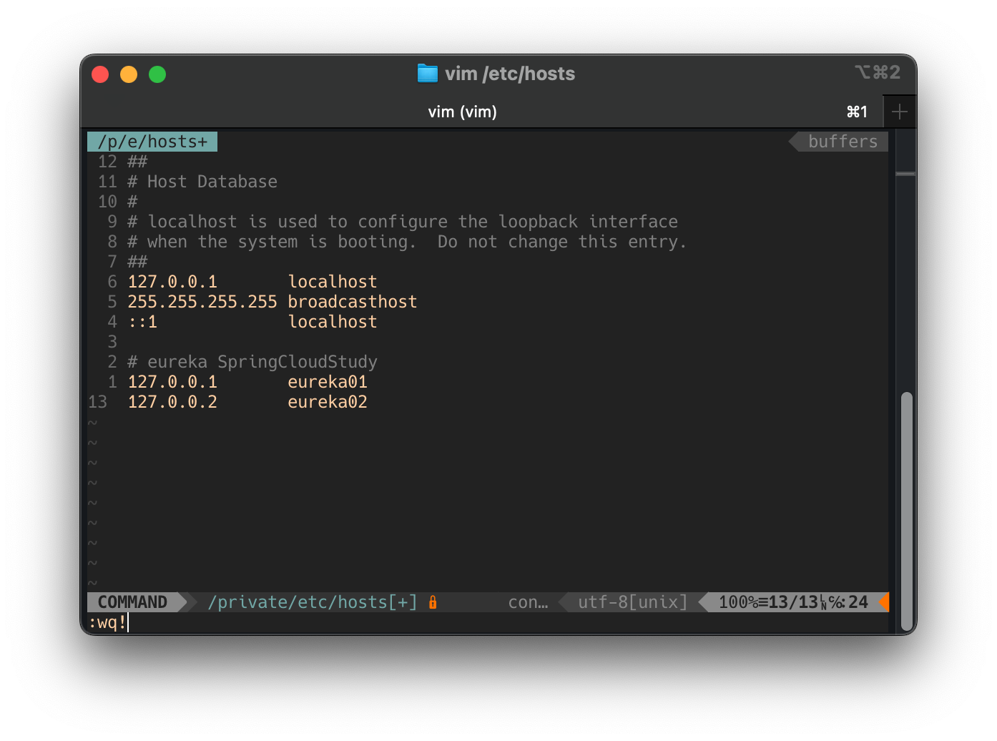997x741 pixels.
Task: Open a new terminal tab with the plus icon
Action: coord(900,111)
